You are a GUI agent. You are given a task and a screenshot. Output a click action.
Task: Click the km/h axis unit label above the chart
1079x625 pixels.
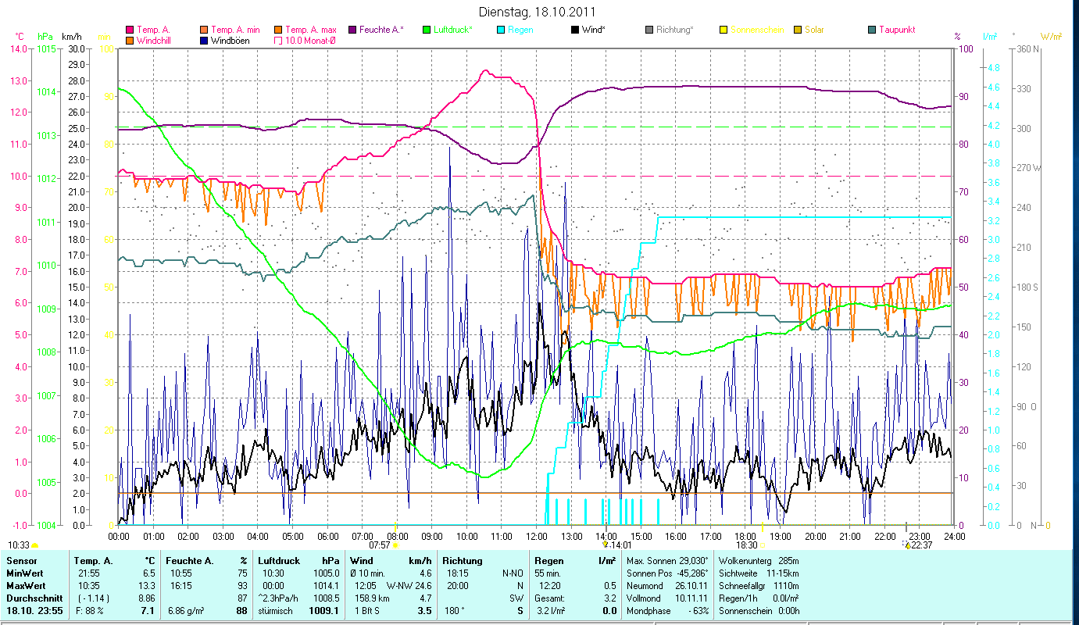coord(71,37)
